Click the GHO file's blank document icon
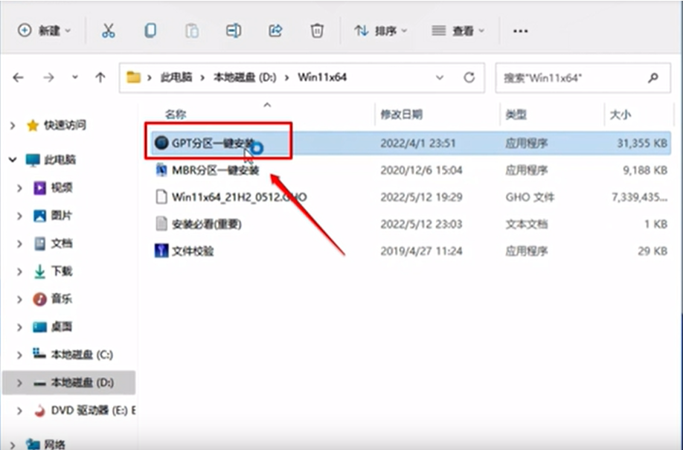Image resolution: width=683 pixels, height=450 pixels. (x=161, y=197)
